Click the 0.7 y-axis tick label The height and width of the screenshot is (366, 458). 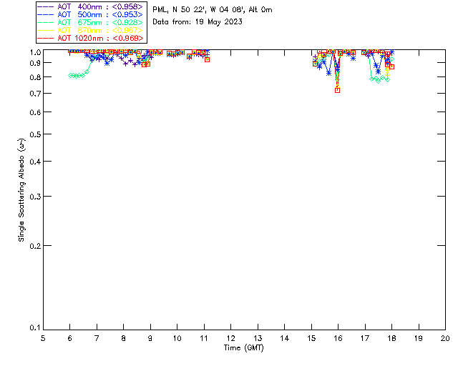[35, 94]
